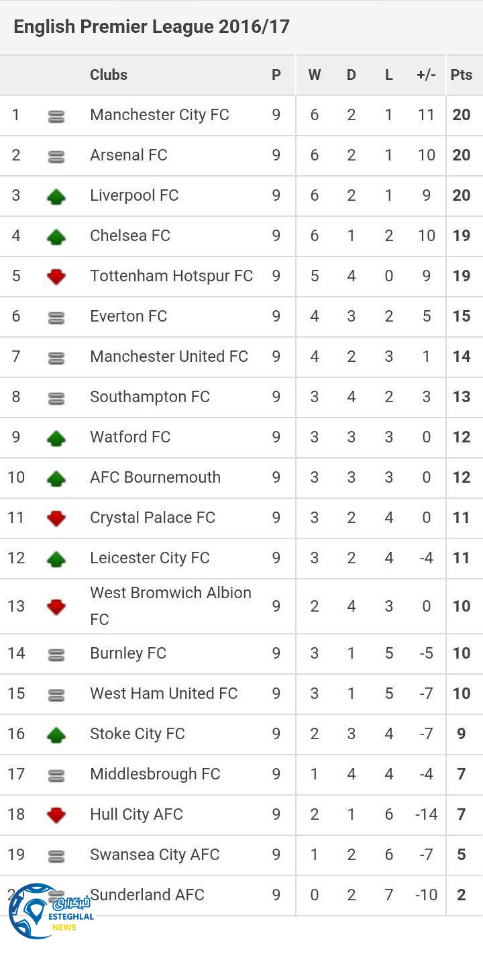Click the English Premier League 2016/17 title
The image size is (483, 954).
pos(152,27)
